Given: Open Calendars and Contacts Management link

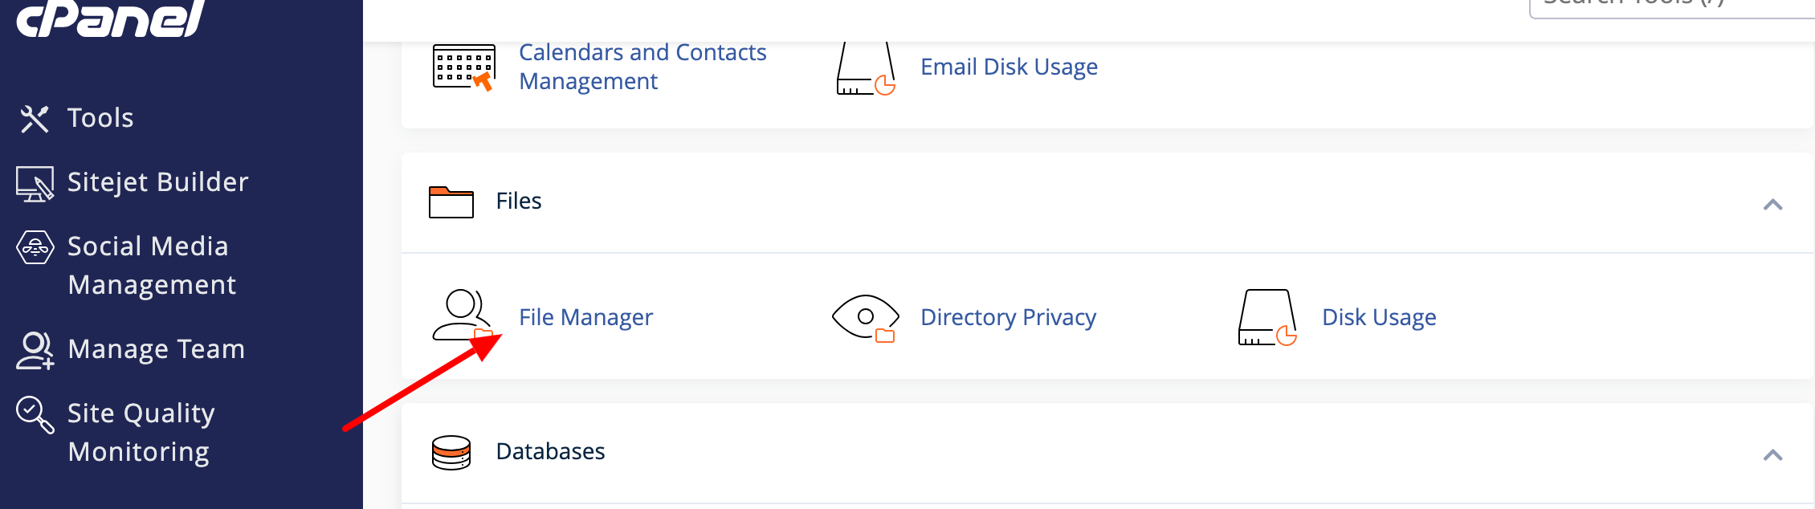Looking at the screenshot, I should (642, 67).
